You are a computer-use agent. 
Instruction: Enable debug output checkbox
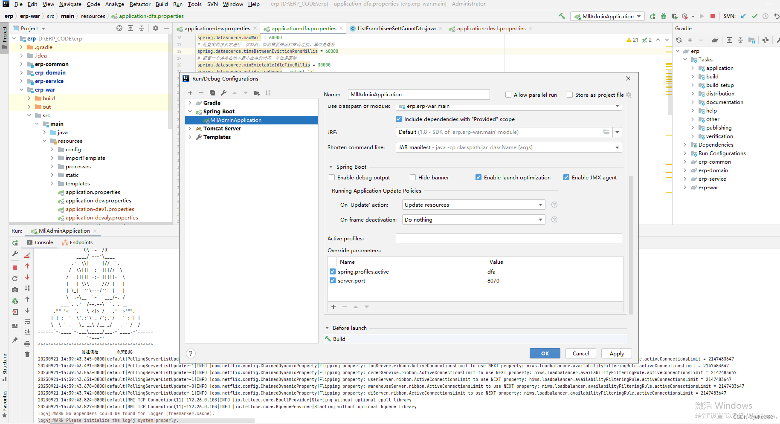(x=332, y=177)
